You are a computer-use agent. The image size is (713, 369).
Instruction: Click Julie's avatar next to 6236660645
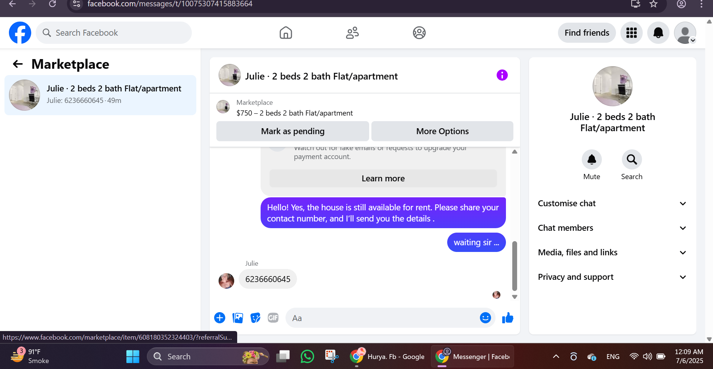[226, 281]
